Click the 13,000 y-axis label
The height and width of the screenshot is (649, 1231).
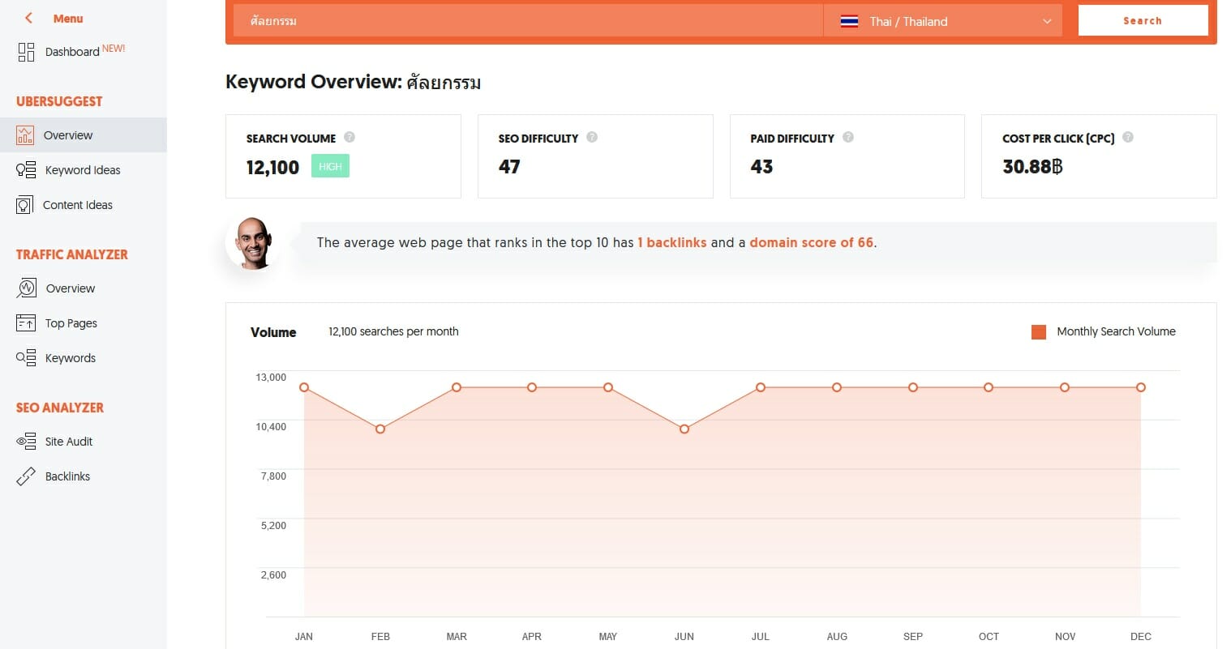click(271, 378)
